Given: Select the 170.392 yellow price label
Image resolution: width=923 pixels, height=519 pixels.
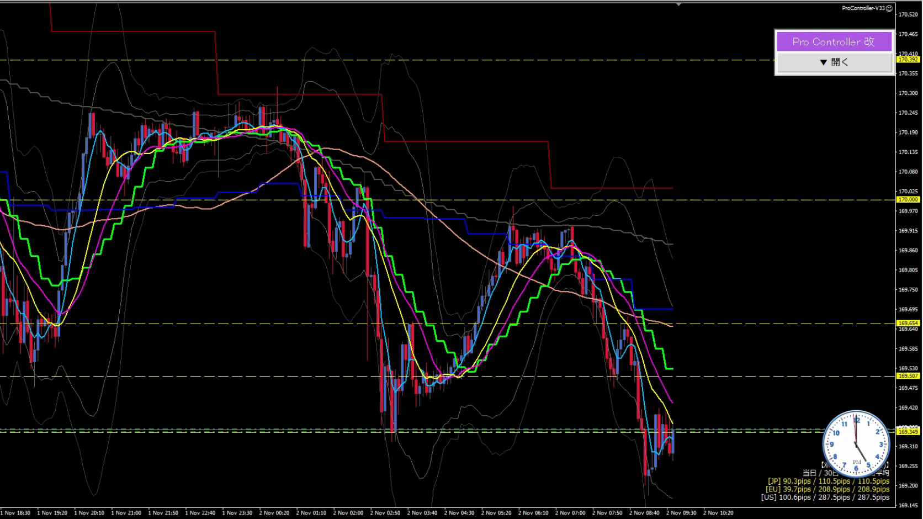Looking at the screenshot, I should [x=908, y=60].
